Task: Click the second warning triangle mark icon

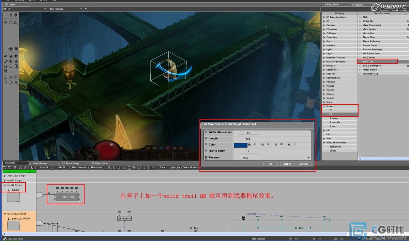Action: pos(178,167)
